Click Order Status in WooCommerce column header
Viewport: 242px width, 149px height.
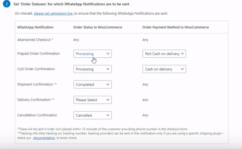[x=98, y=27]
